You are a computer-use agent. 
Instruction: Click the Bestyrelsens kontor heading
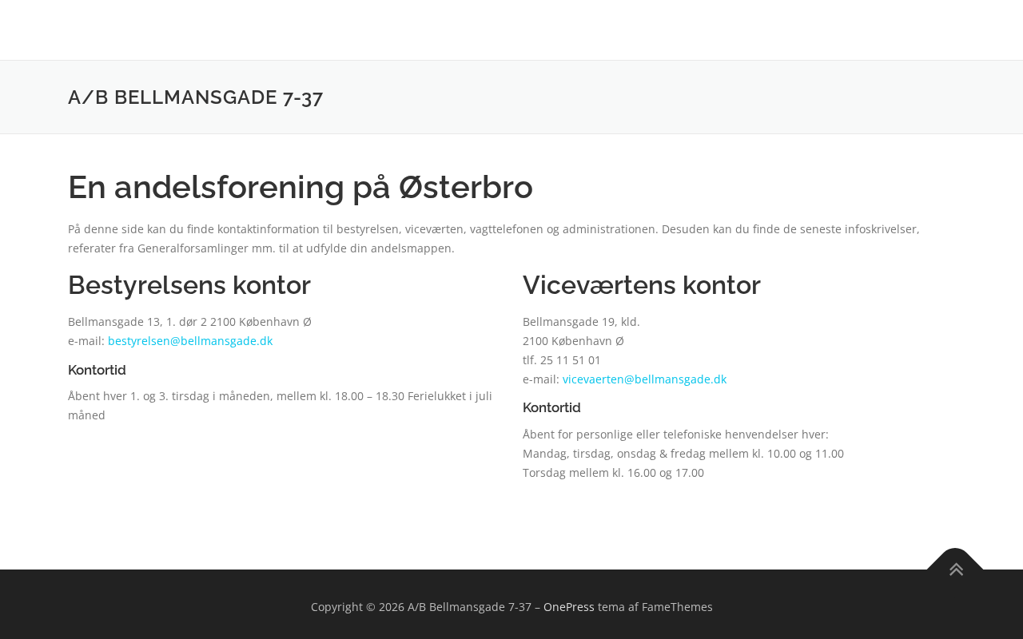pos(189,285)
